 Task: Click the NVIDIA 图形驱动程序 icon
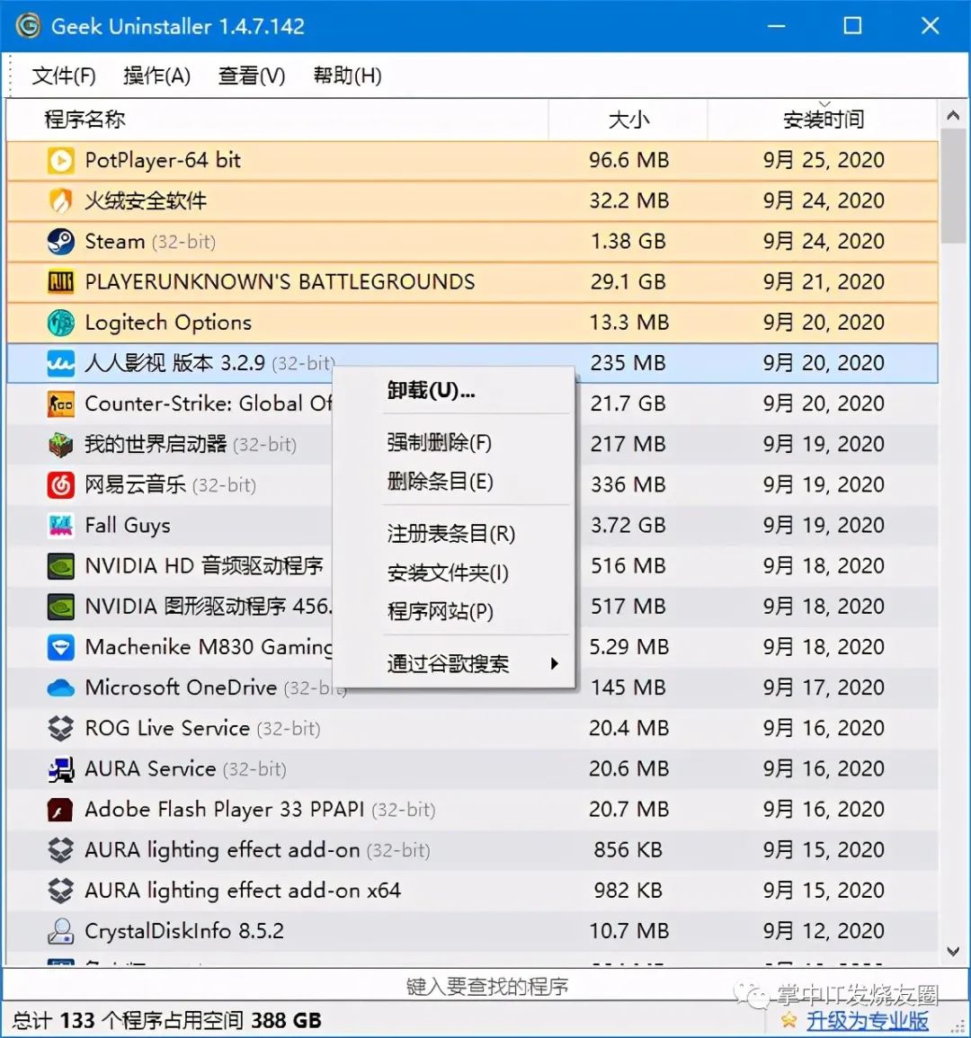click(60, 607)
